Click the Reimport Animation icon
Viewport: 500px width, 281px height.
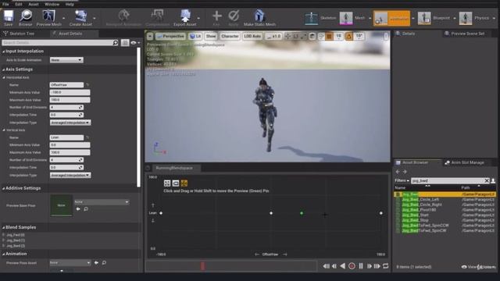point(123,17)
